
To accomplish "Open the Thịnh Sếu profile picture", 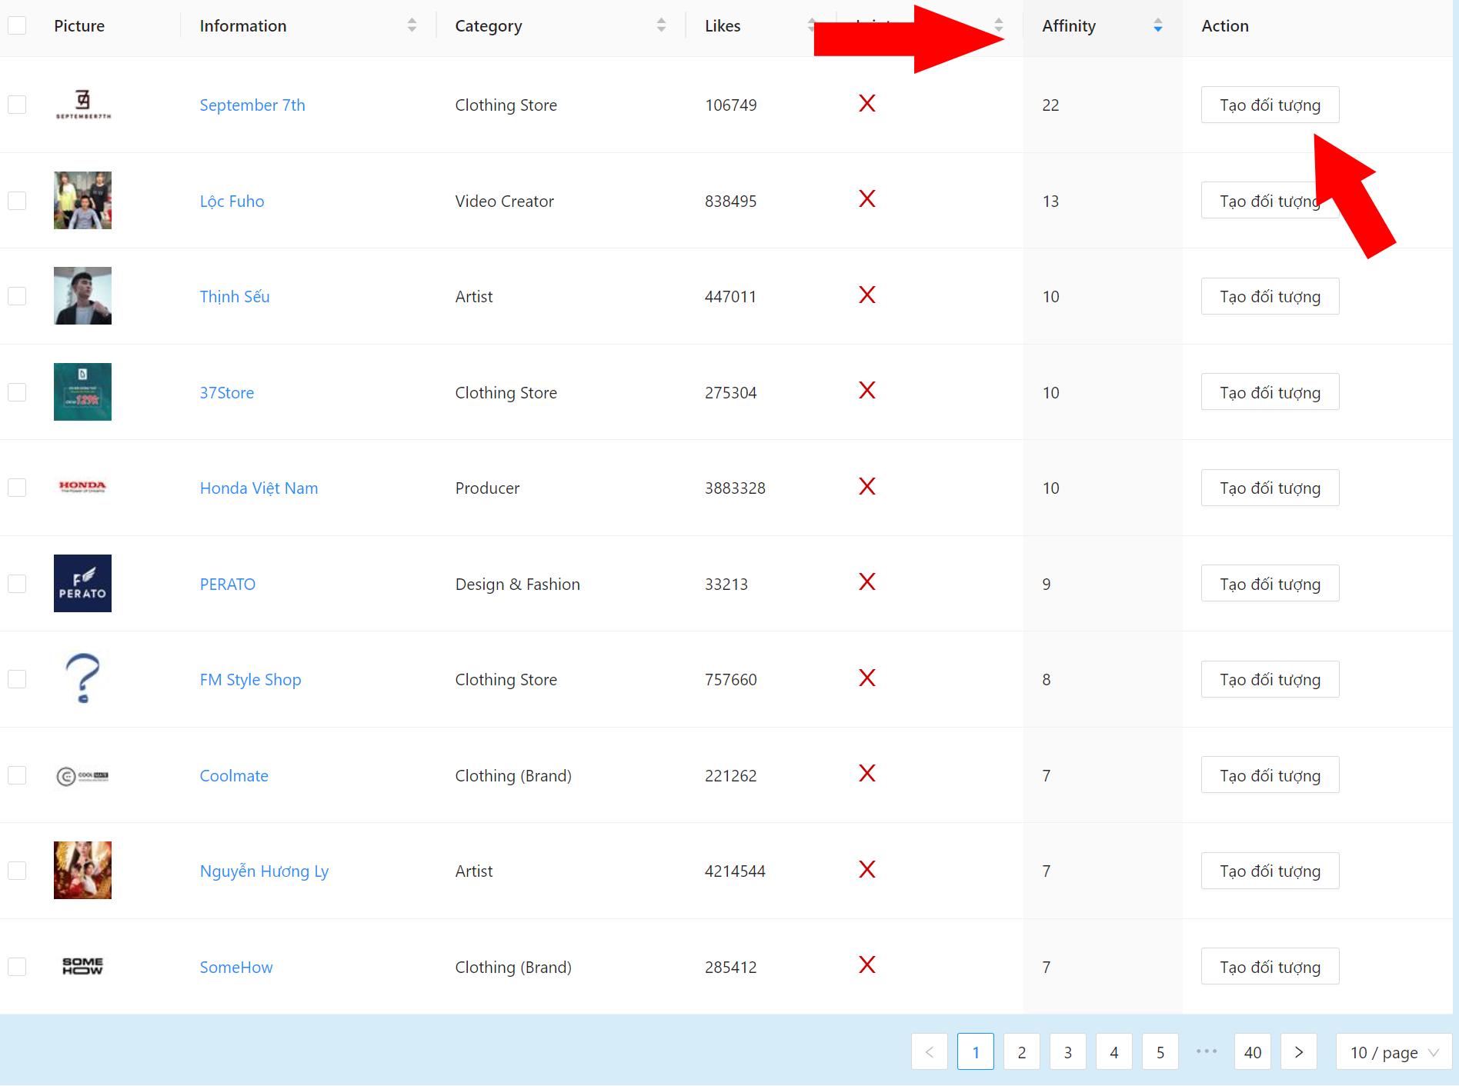I will 82,296.
